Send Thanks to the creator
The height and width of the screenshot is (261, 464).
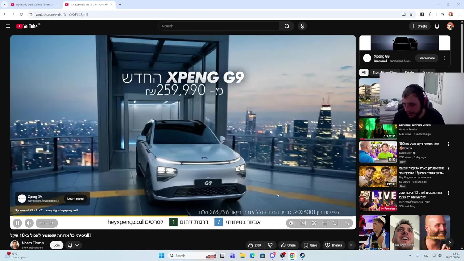(x=333, y=245)
